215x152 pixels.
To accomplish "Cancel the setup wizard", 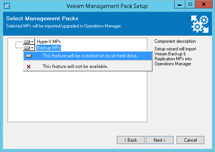I will (191, 140).
